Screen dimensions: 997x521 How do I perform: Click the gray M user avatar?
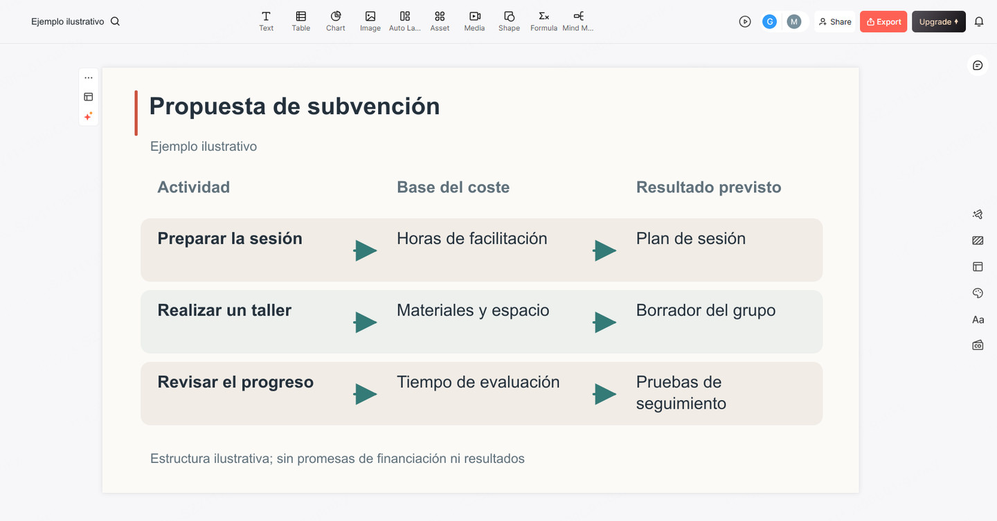point(794,21)
